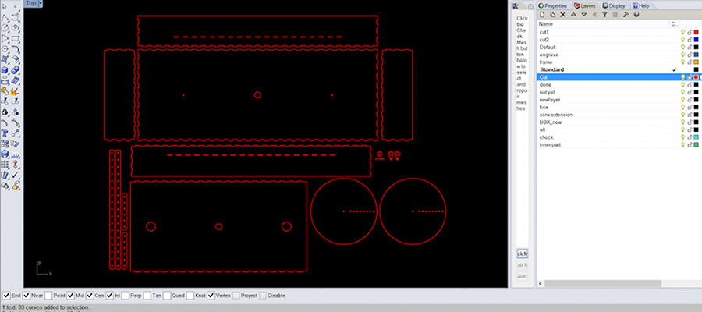Select the arrow pointer tool
Image resolution: width=702 pixels, height=312 pixels.
point(5,7)
